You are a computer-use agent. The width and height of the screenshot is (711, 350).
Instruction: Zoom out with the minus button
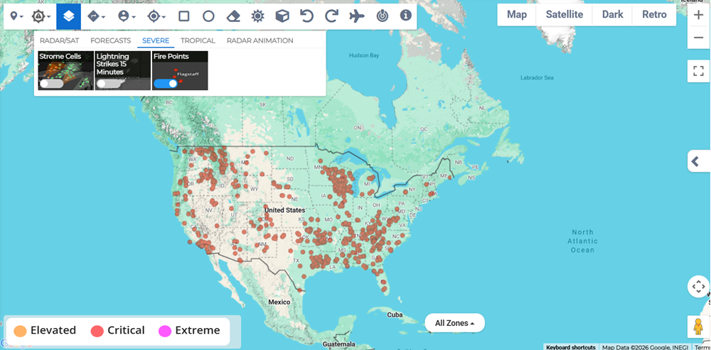pos(698,38)
